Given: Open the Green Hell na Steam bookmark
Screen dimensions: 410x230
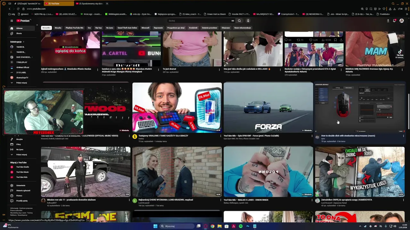Looking at the screenshot, I should tap(215, 14).
